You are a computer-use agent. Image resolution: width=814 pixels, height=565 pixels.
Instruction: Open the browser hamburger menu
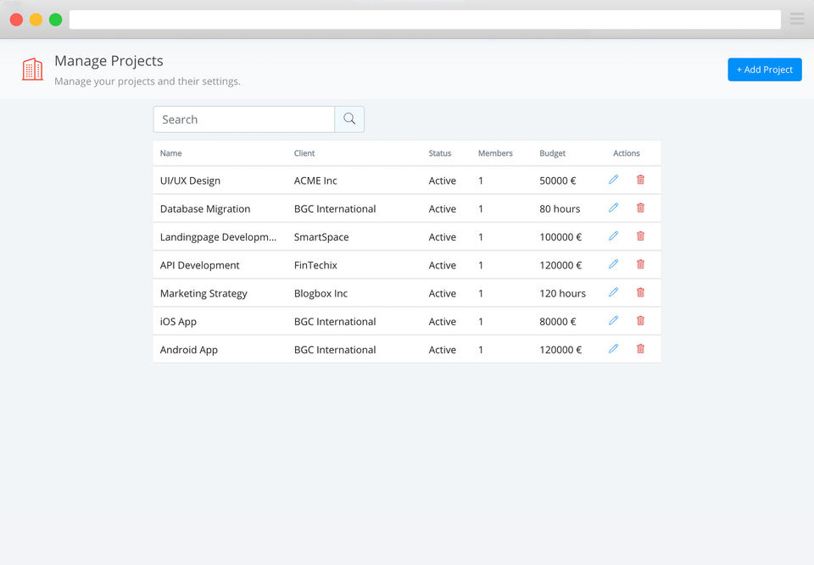click(x=797, y=19)
